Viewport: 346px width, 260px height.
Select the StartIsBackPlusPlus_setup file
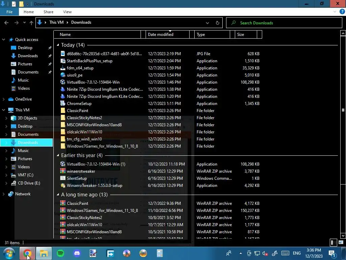click(90, 61)
